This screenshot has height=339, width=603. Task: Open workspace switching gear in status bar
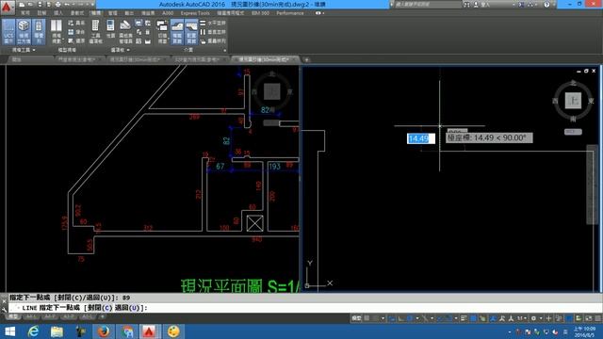(534, 318)
